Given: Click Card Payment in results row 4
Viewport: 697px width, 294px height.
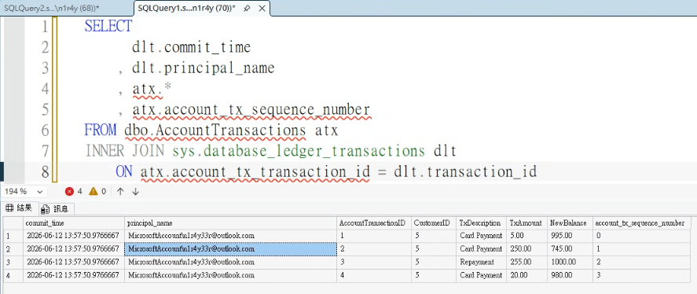Looking at the screenshot, I should click(481, 275).
